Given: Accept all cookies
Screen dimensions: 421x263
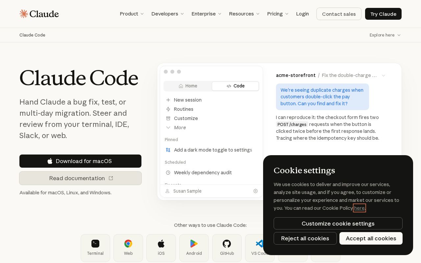Looking at the screenshot, I should click(x=371, y=238).
